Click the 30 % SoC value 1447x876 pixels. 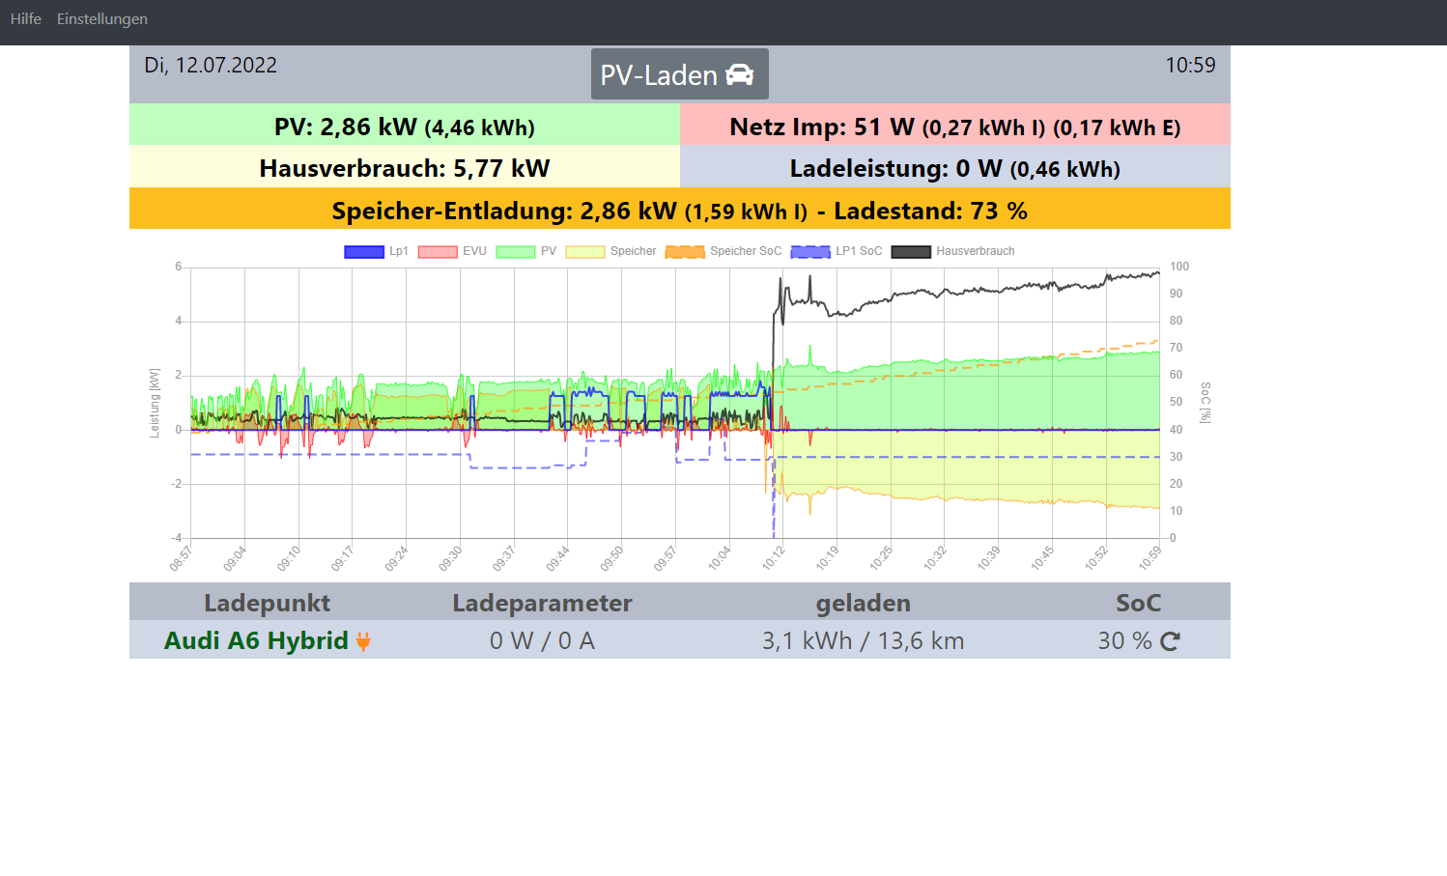click(x=1123, y=641)
